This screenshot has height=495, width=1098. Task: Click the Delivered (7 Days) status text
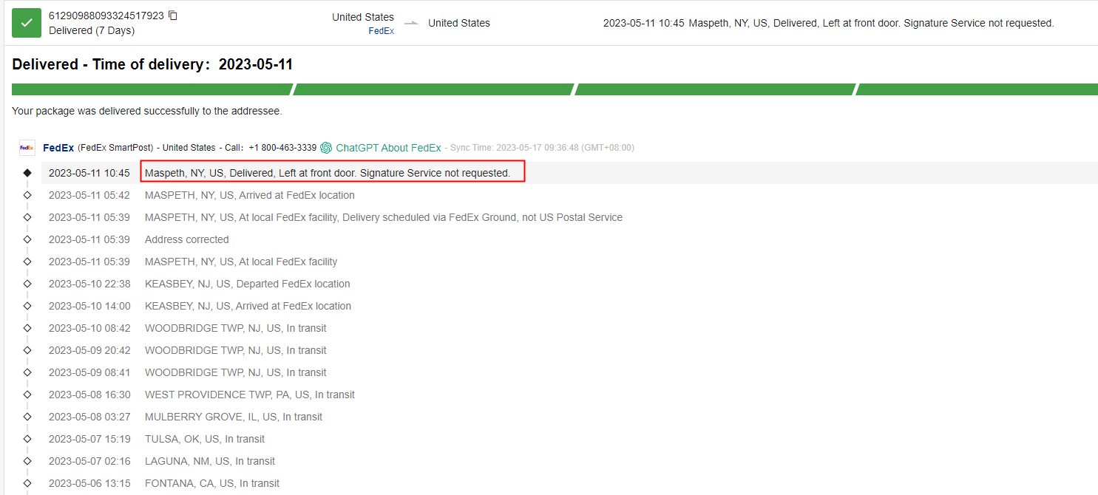(x=92, y=31)
